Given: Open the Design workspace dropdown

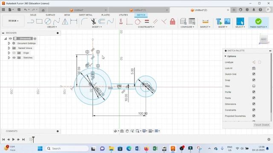Looking at the screenshot, I should pos(13,21).
